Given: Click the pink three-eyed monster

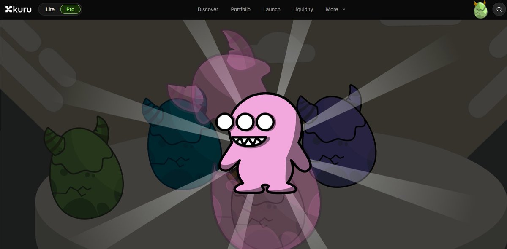Looking at the screenshot, I should click(x=264, y=144).
